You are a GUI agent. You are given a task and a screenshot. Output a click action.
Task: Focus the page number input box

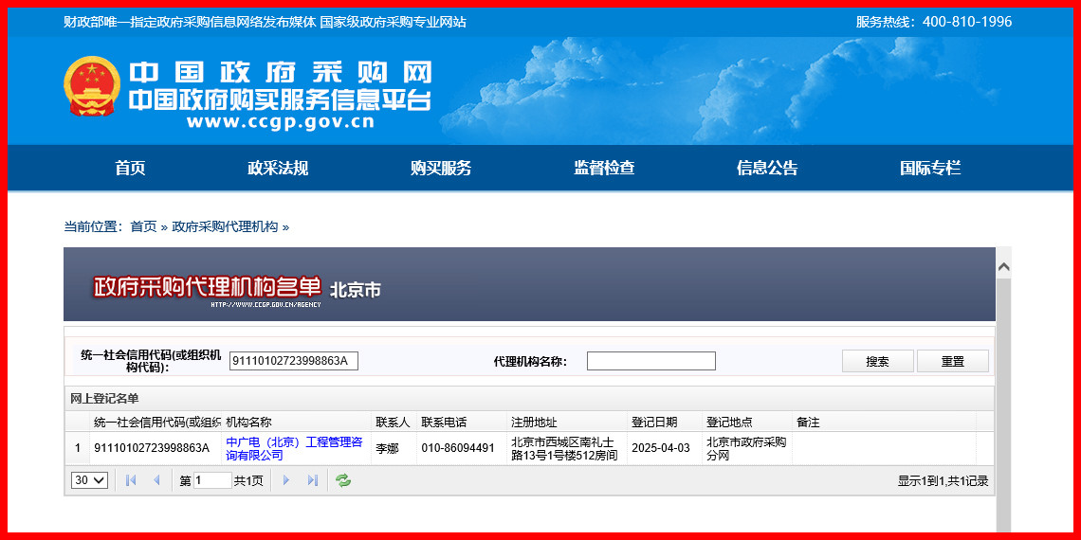(213, 480)
